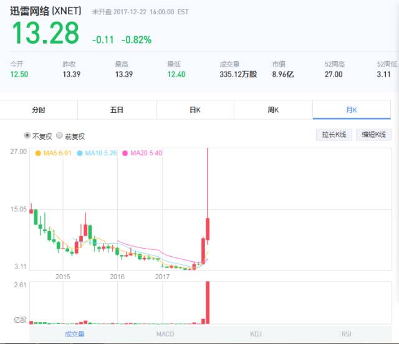This screenshot has width=399, height=344.
Task: Click the MA5 6.91 legend text
Action: coord(57,153)
